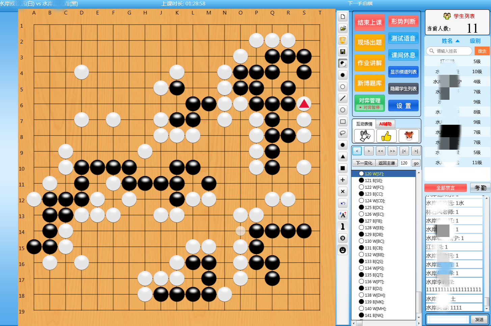Click the floppy disk save icon
Image resolution: width=491 pixels, height=326 pixels.
coord(343,52)
